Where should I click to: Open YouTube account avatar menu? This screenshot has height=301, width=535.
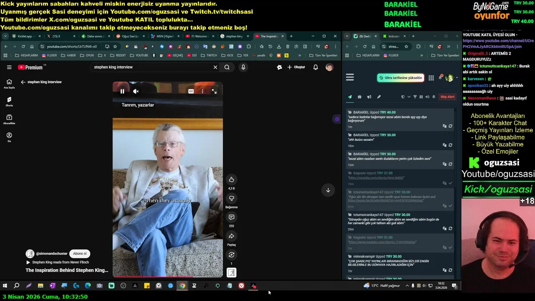[x=329, y=67]
